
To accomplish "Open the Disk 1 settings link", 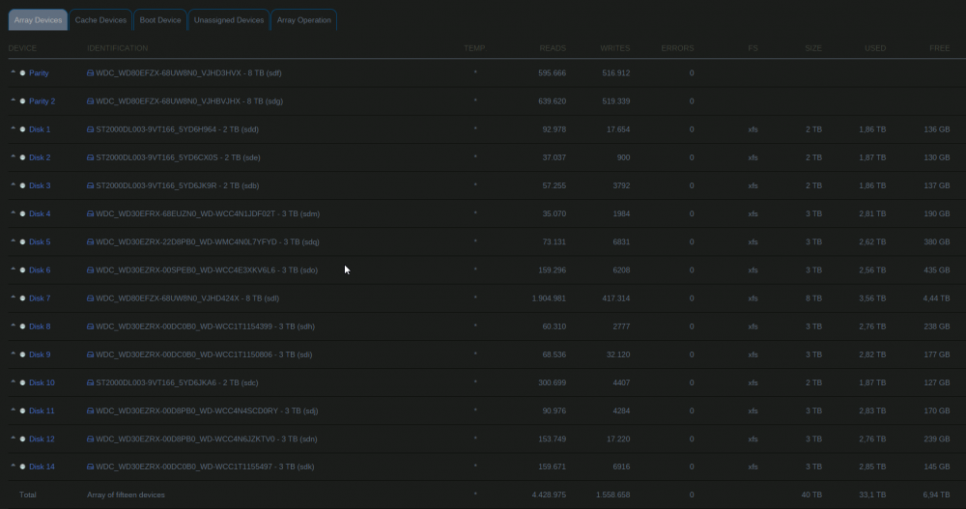I will click(40, 129).
